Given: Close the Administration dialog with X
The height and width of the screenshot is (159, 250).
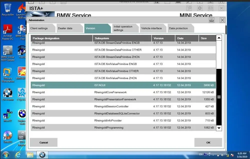Looking at the screenshot, I should tap(222, 20).
